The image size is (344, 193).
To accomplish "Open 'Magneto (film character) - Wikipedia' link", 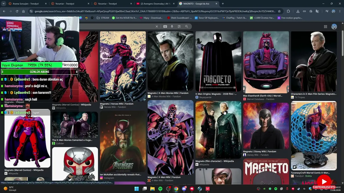I will click(215, 161).
